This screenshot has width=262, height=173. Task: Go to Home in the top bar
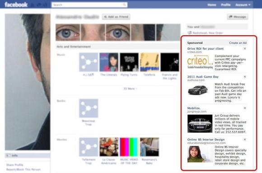[x=212, y=5]
